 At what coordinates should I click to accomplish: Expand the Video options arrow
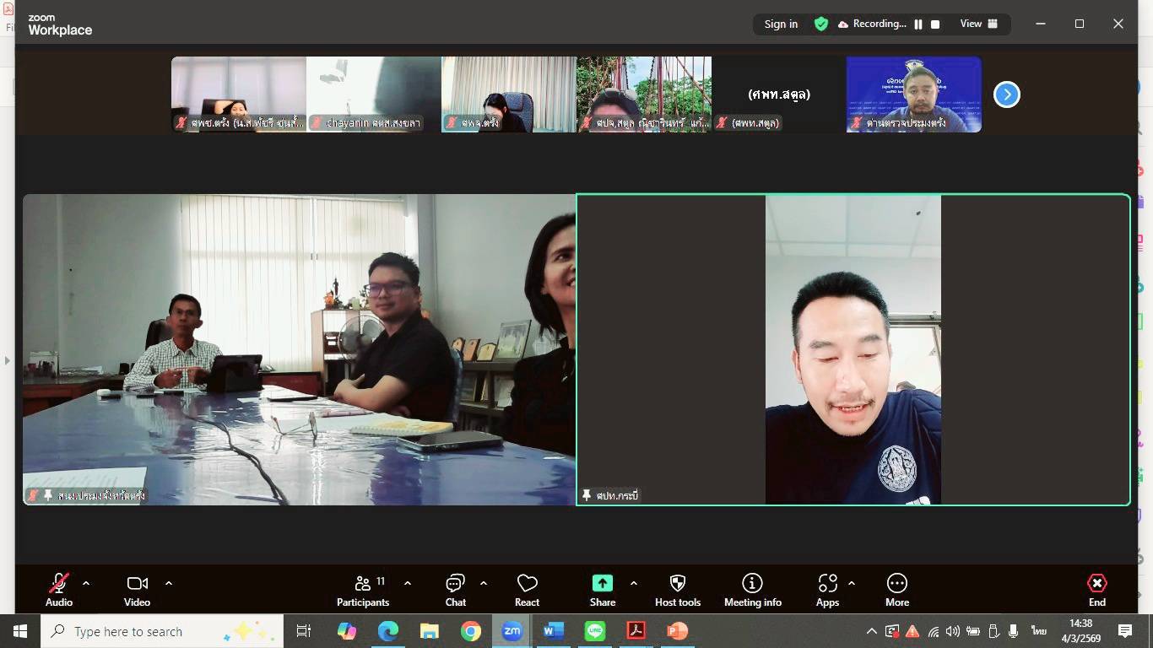(169, 583)
